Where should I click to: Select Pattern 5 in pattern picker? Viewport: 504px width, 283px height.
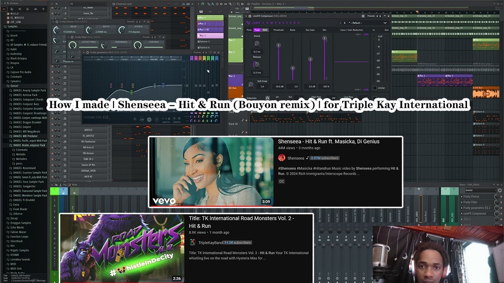(210, 42)
